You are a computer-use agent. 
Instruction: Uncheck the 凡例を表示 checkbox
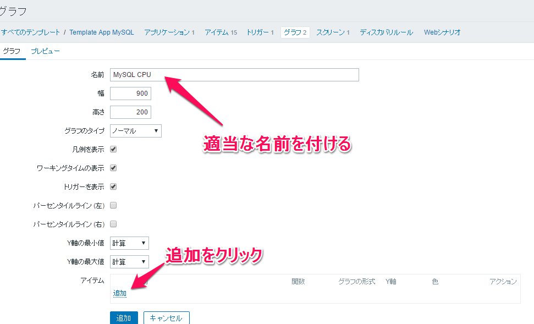point(113,149)
